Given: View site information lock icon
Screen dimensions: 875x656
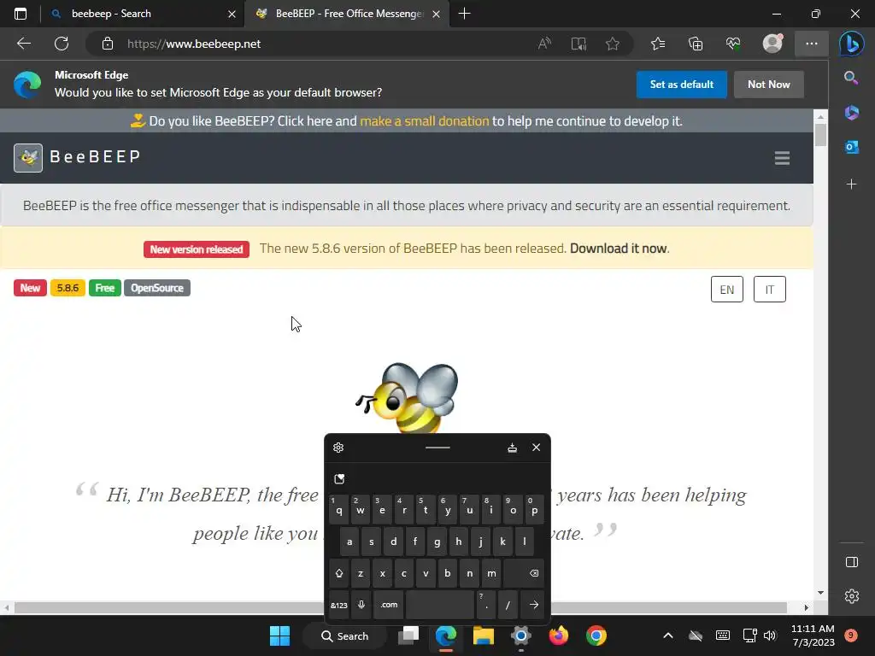Looking at the screenshot, I should (108, 44).
